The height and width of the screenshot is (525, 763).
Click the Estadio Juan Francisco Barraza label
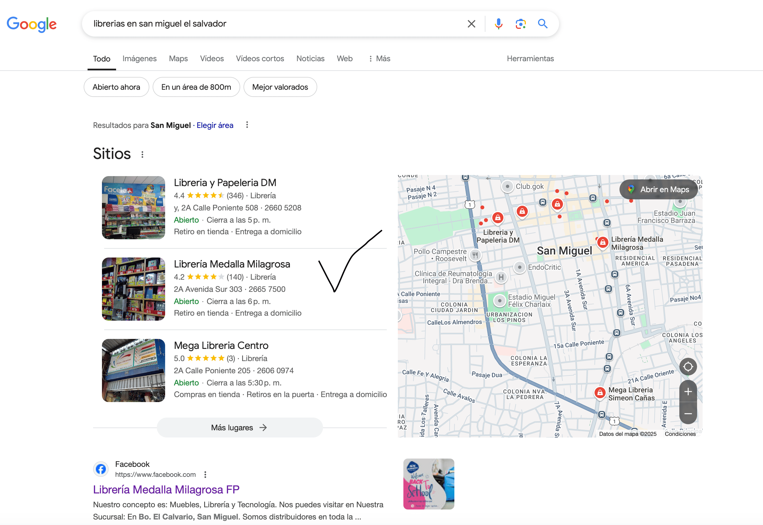[666, 217]
